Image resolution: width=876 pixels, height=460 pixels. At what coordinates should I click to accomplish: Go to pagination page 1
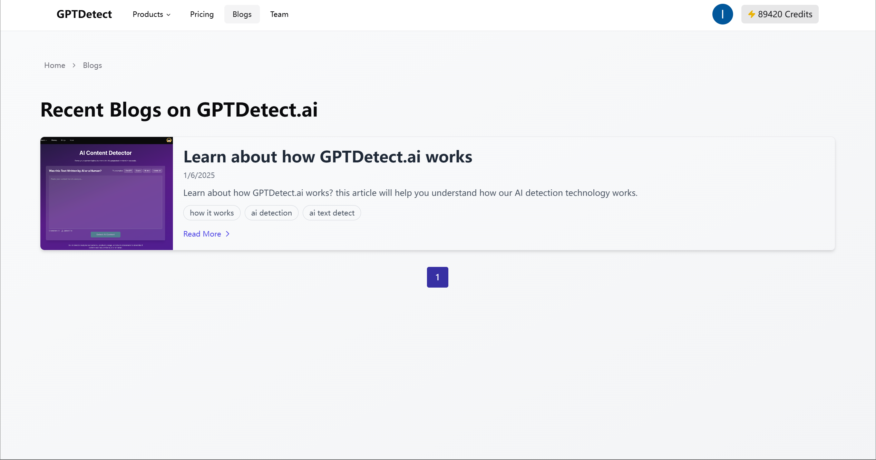(x=437, y=277)
